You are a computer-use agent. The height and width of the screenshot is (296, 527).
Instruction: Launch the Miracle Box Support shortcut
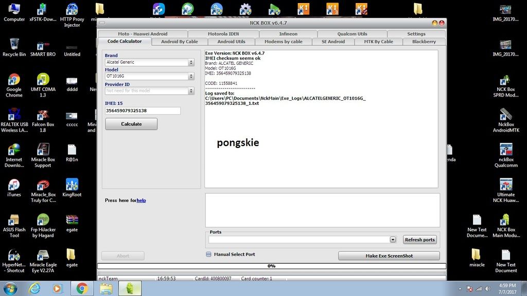click(x=43, y=150)
